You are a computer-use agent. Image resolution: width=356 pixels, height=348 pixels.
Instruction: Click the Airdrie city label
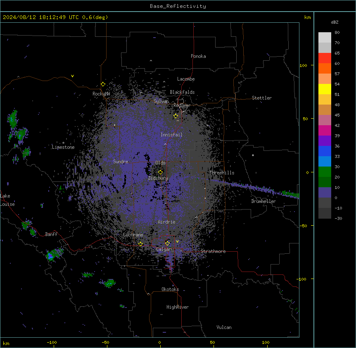pyautogui.click(x=167, y=222)
